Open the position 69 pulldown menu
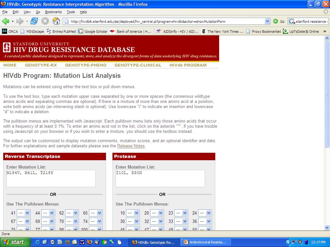This screenshot has width=330, height=247. point(48,221)
